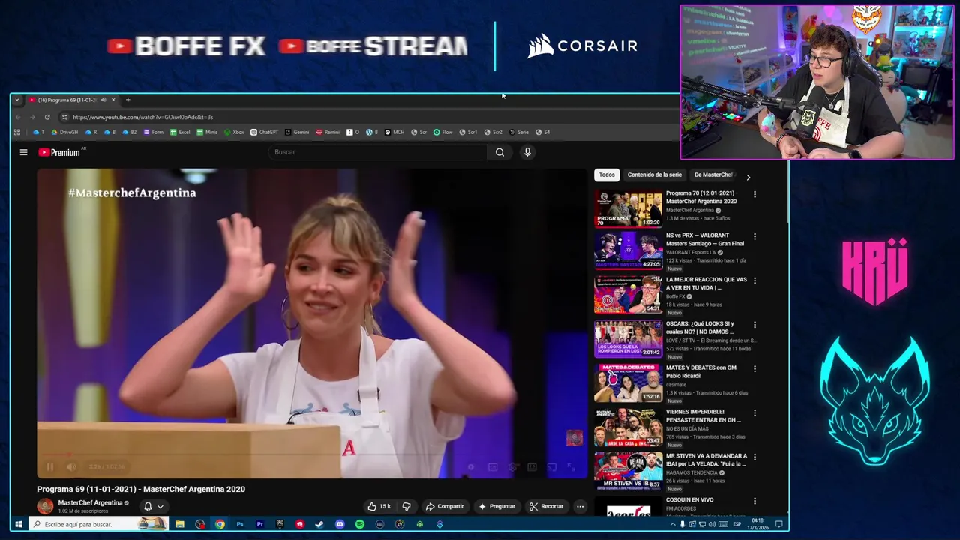Open Epic Games launcher in taskbar
This screenshot has width=960, height=540.
coord(280,524)
